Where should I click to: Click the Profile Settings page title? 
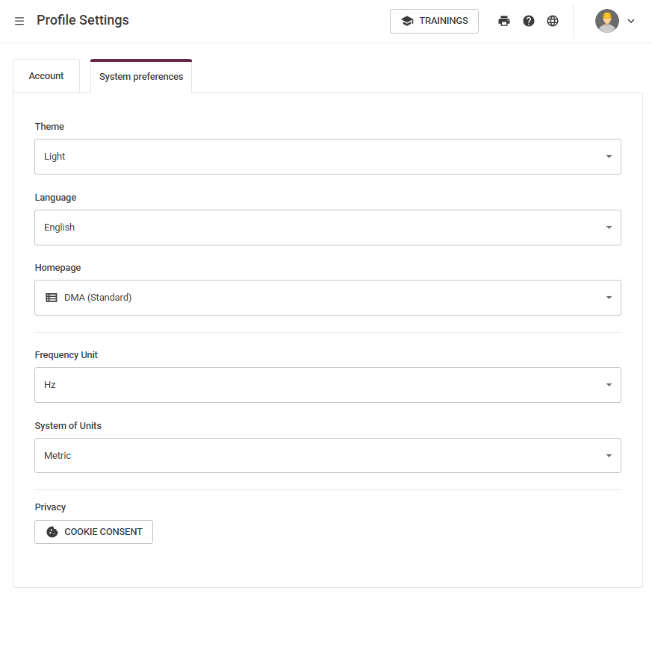point(83,20)
